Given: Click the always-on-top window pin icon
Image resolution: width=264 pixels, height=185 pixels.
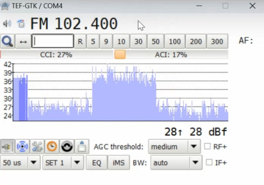Looking at the screenshot, I should coord(82,147).
